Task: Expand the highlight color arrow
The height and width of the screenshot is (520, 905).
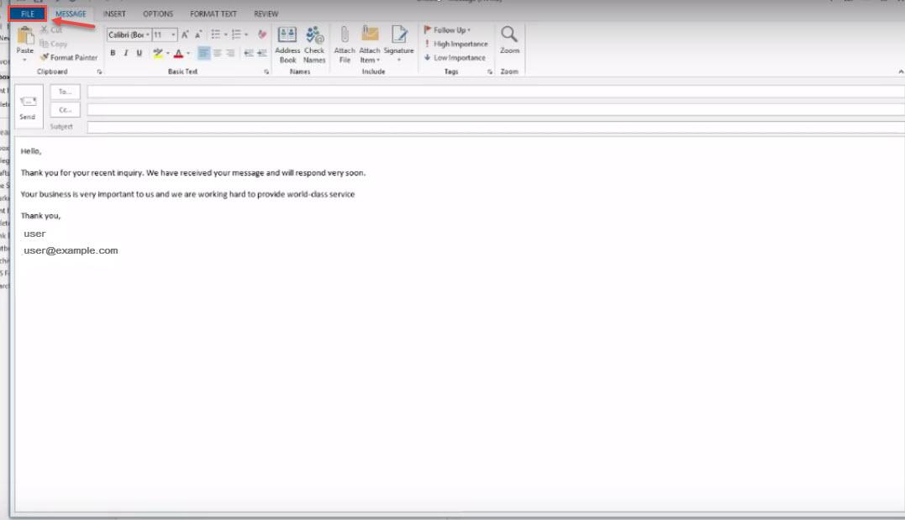Action: 168,53
